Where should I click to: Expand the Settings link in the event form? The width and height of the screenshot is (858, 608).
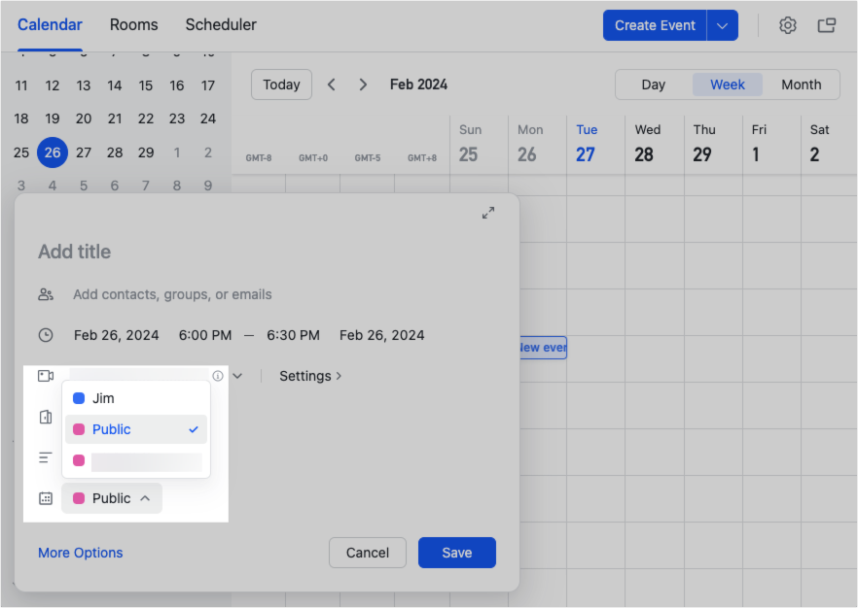point(310,375)
